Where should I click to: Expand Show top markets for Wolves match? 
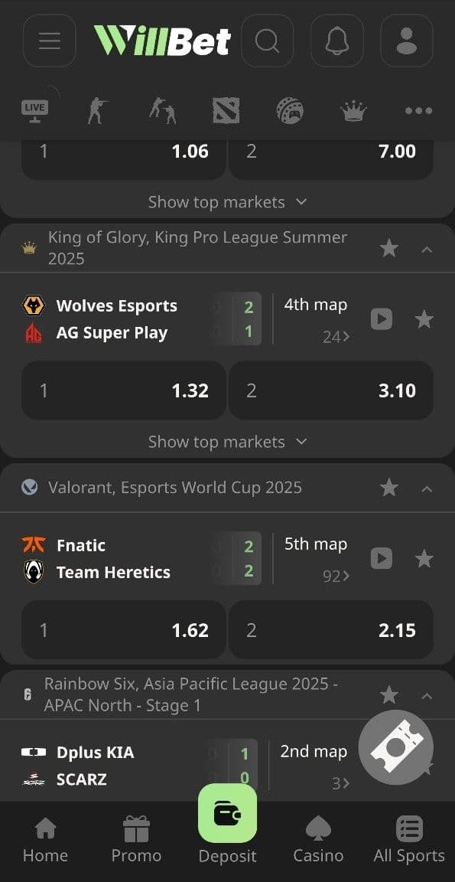[x=227, y=442]
